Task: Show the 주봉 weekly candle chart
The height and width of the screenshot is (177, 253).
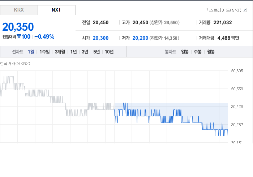Action: [x=198, y=52]
